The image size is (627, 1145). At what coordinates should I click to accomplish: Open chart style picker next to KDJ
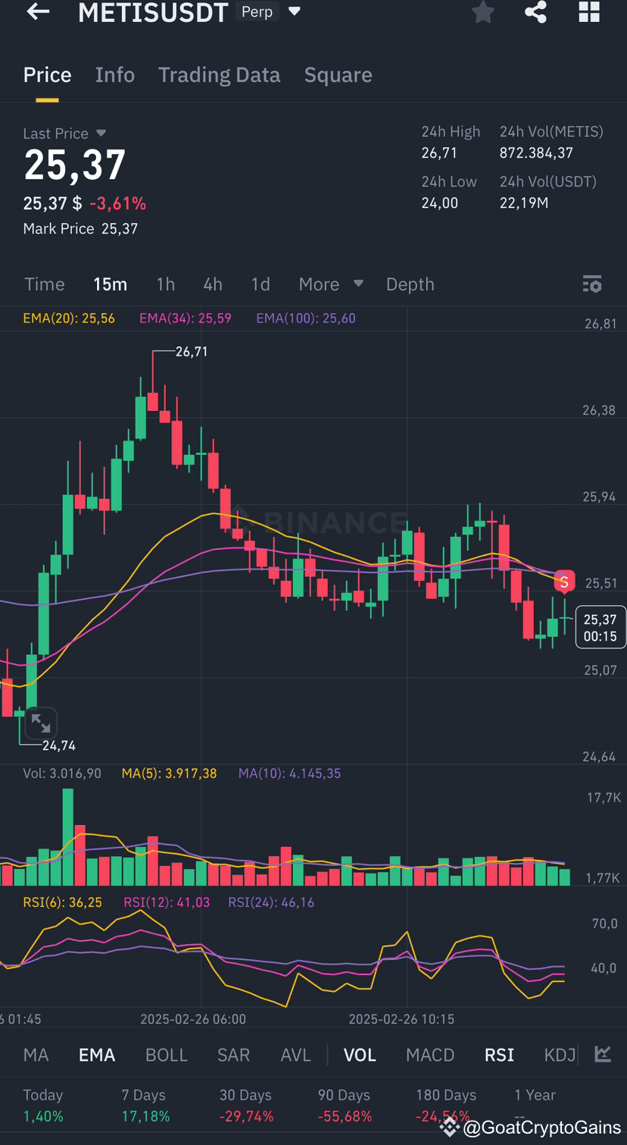(602, 1054)
